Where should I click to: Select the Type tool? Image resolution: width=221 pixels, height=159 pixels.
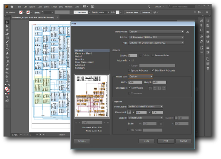[7, 46]
